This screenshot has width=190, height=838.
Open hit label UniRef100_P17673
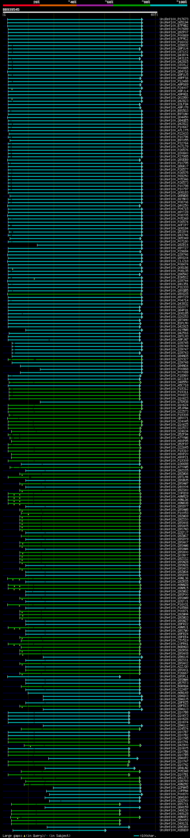pyautogui.click(x=174, y=19)
